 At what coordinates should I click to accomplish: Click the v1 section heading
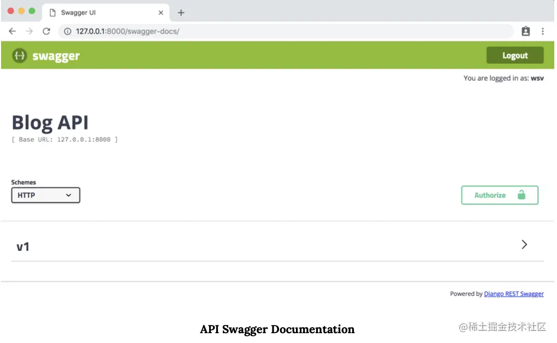pyautogui.click(x=23, y=246)
